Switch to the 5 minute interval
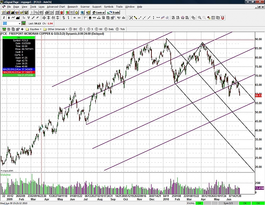The height and width of the screenshot is (205, 265). 90,29
